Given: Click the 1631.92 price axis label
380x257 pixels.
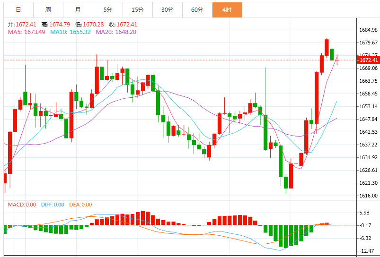Looking at the screenshot, I should pyautogui.click(x=368, y=157).
